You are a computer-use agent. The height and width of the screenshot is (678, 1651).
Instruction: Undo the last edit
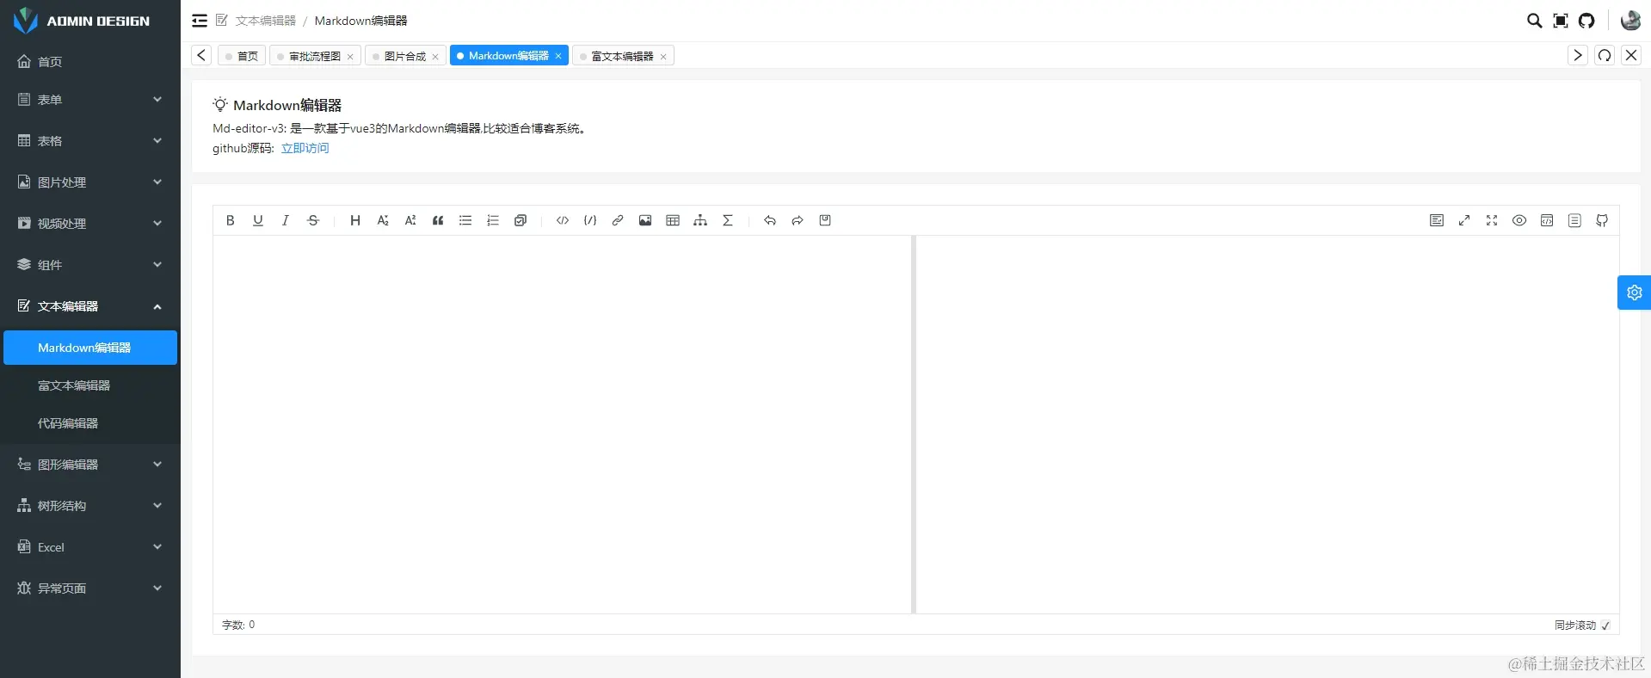770,220
